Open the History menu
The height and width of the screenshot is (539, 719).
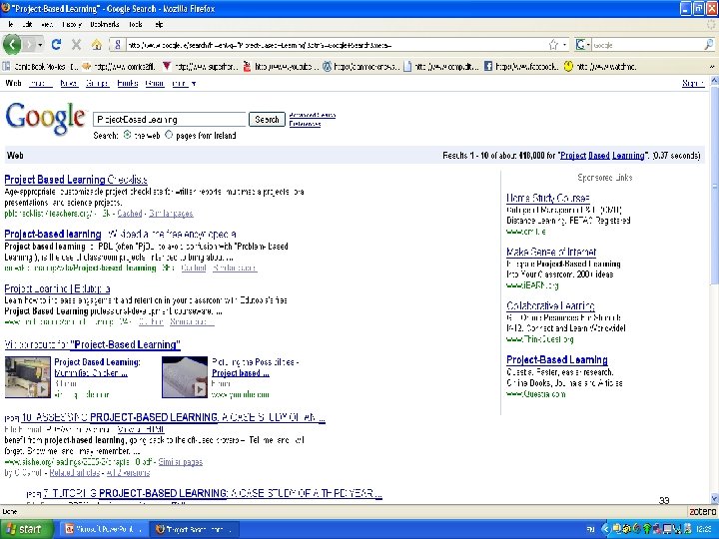pos(72,24)
